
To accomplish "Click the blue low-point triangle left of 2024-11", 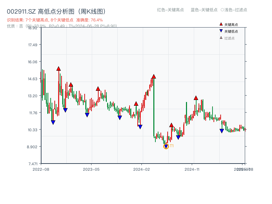I will [x=178, y=137].
